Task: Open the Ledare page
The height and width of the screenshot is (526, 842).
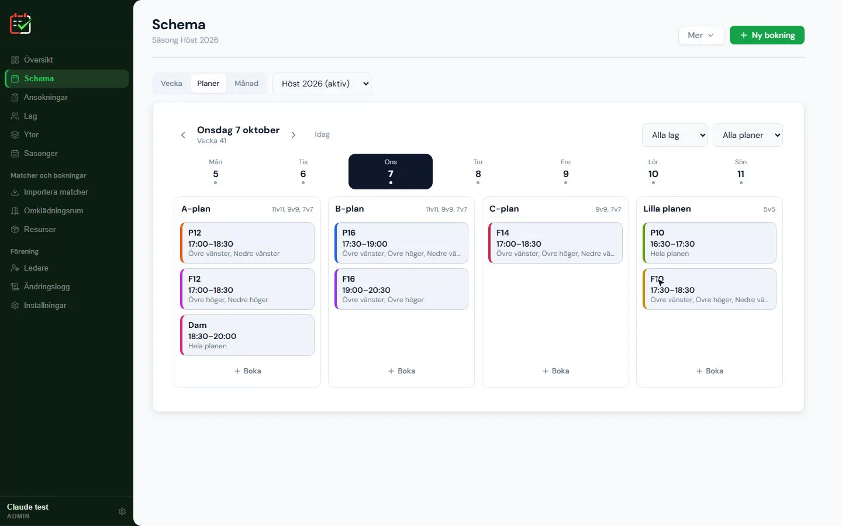Action: (x=67, y=268)
